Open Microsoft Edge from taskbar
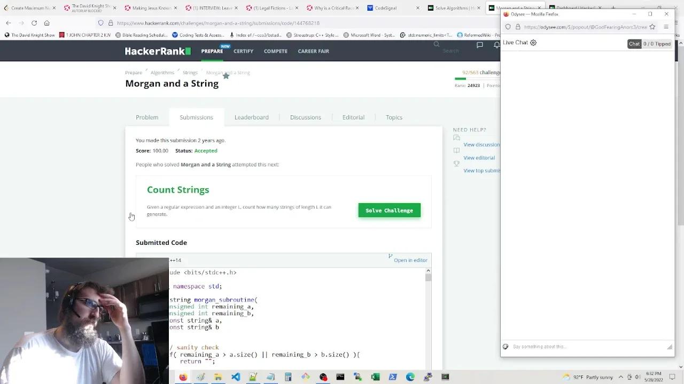Image resolution: width=684 pixels, height=384 pixels. [x=410, y=377]
